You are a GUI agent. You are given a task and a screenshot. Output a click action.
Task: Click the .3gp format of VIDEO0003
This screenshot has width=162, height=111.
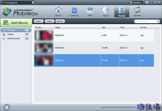[x=142, y=35]
